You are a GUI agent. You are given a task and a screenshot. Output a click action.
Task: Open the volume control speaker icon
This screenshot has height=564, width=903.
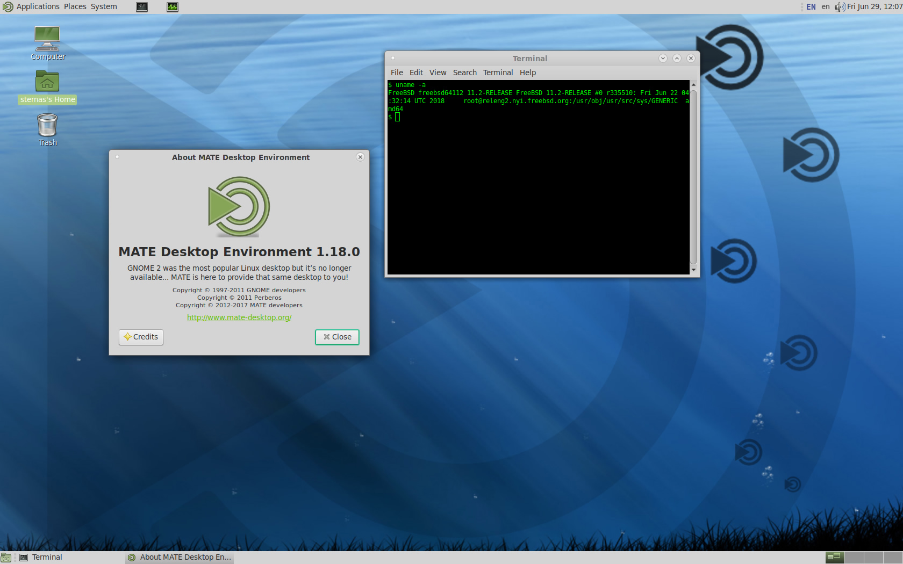840,7
